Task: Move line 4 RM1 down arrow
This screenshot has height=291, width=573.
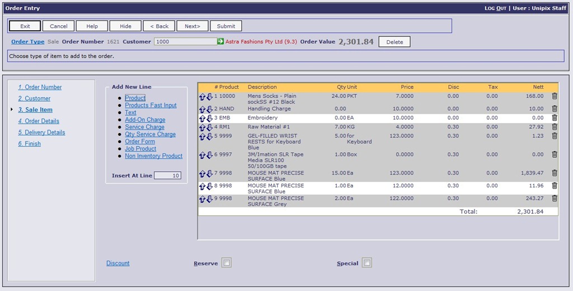Action: click(x=209, y=128)
